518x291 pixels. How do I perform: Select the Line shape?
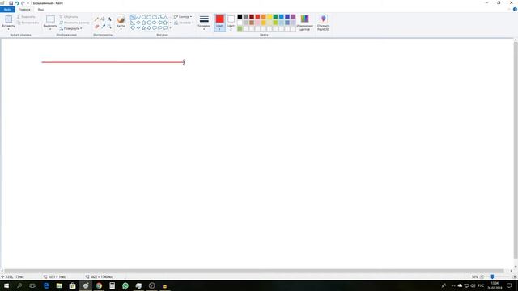pos(133,17)
